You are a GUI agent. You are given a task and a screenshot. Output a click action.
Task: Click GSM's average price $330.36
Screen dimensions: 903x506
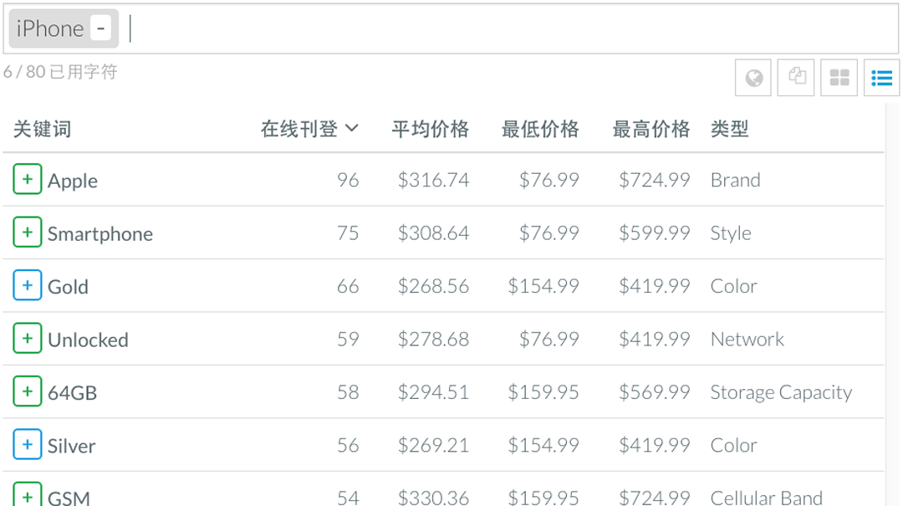coord(433,498)
